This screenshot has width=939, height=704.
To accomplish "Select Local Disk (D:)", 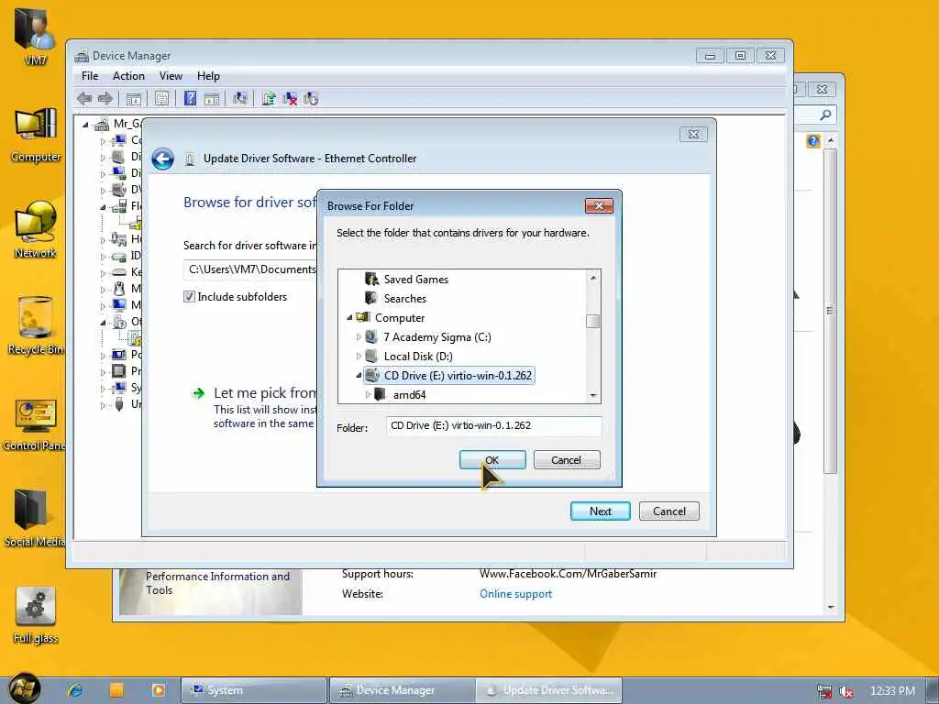I will (418, 357).
